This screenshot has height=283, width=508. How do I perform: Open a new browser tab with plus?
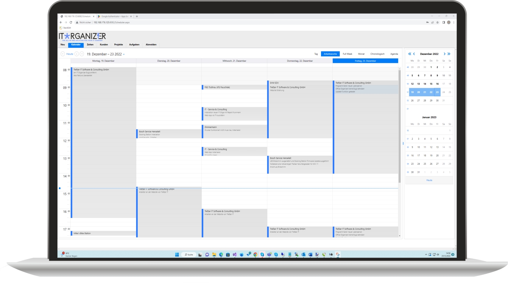click(137, 16)
